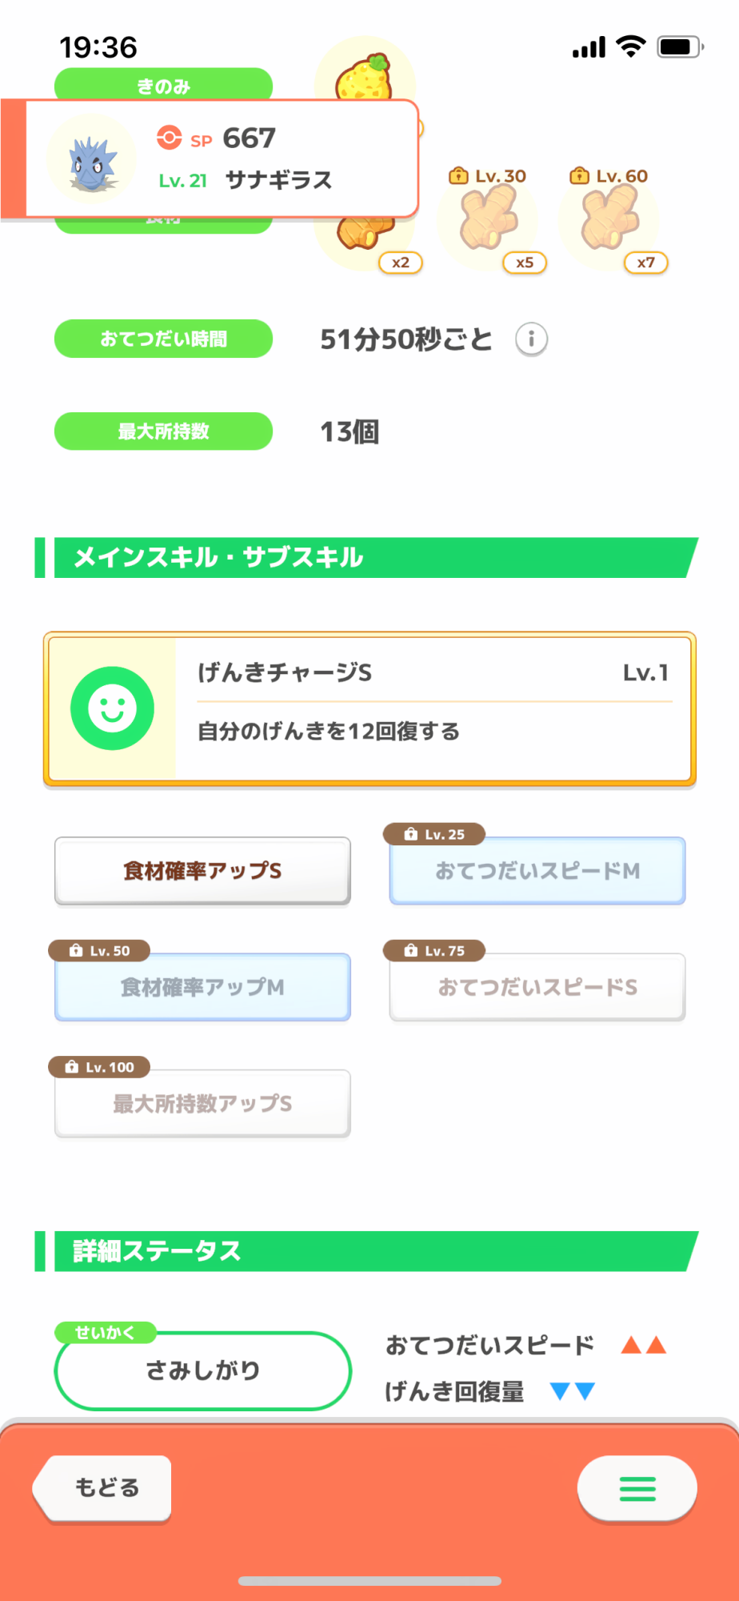739x1601 pixels.
Task: Tap the さみしがり nature box
Action: (x=202, y=1370)
